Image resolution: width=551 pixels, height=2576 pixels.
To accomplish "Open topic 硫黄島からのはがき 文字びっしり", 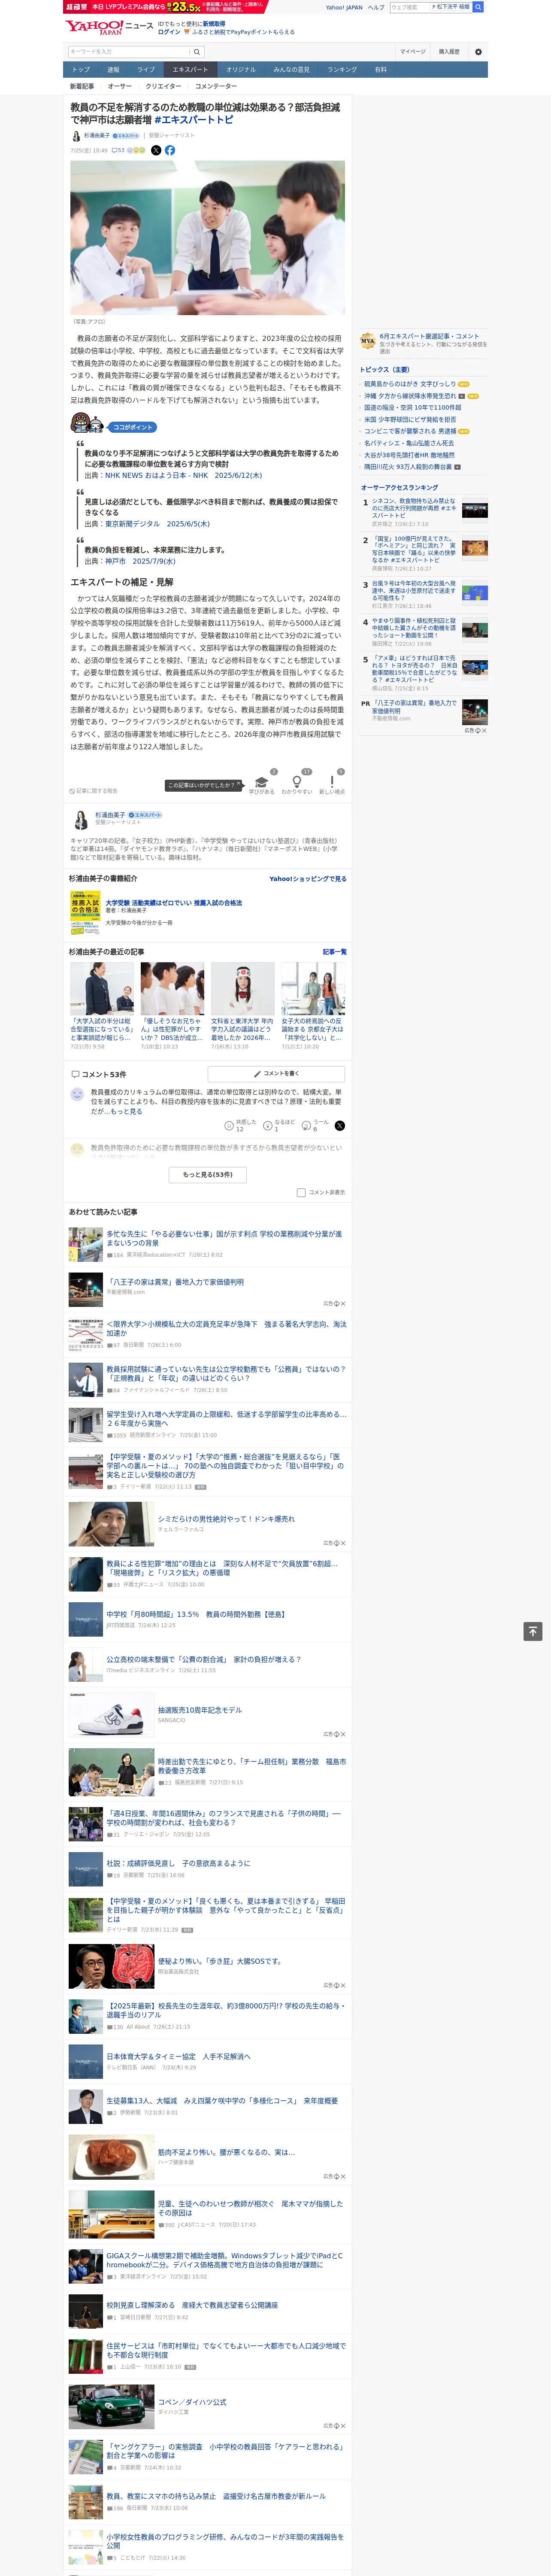I will 409,384.
